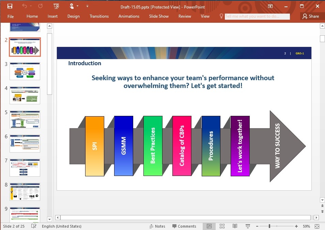Select slide 5 thumbnail
325x230 pixels.
(x=25, y=119)
